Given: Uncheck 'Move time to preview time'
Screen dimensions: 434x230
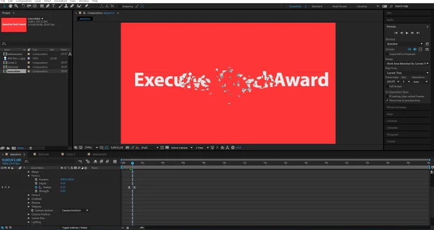Looking at the screenshot, I should [x=387, y=100].
